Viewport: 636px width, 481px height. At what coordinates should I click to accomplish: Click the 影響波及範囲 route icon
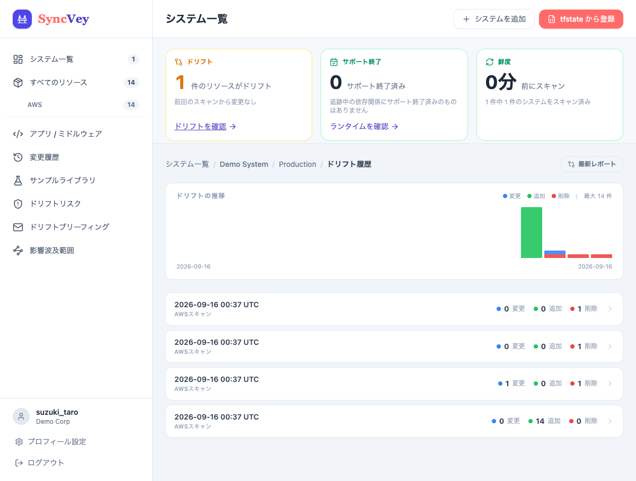[18, 251]
